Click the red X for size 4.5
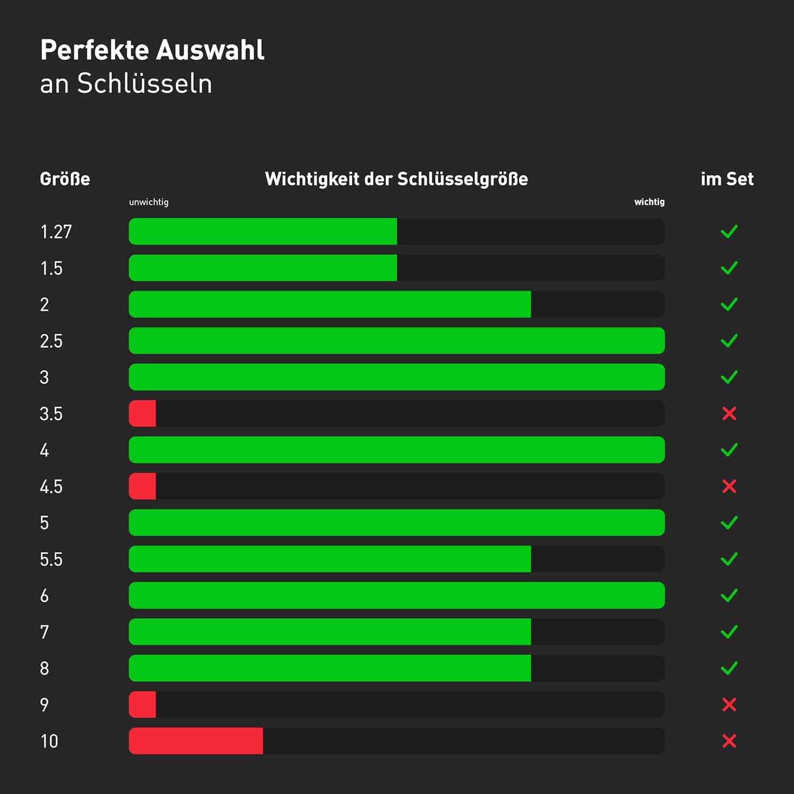 coord(729,486)
